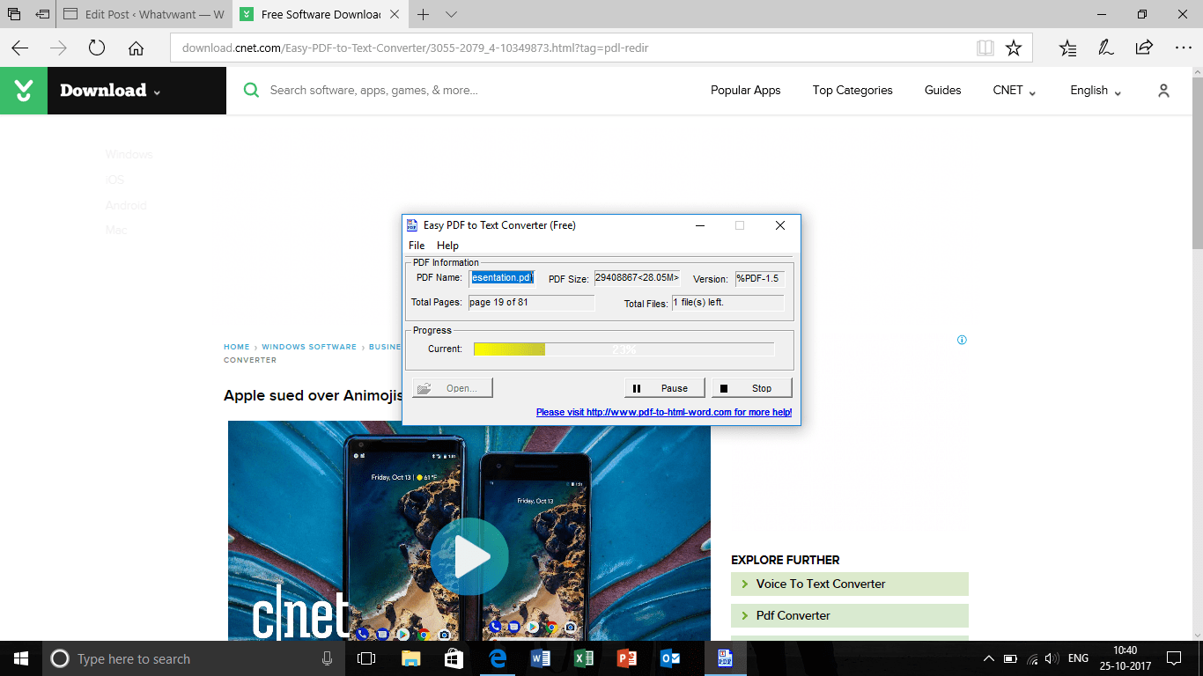1203x676 pixels.
Task: Close the Free Software Download tab
Action: [x=395, y=15]
